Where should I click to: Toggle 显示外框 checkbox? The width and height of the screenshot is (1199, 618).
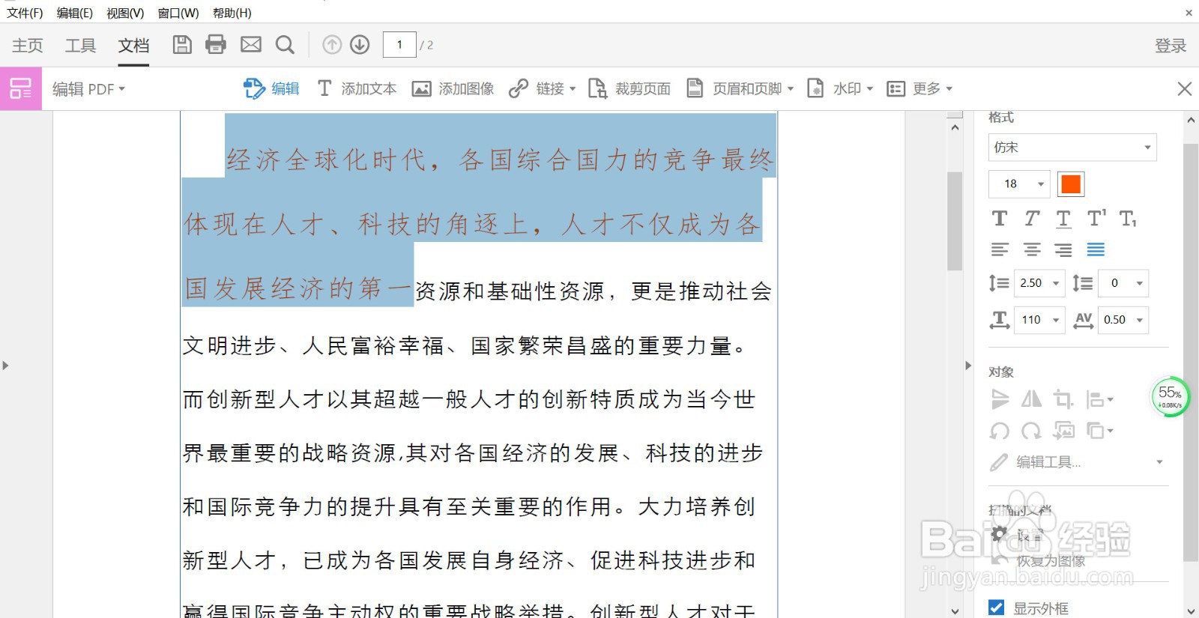(x=996, y=608)
